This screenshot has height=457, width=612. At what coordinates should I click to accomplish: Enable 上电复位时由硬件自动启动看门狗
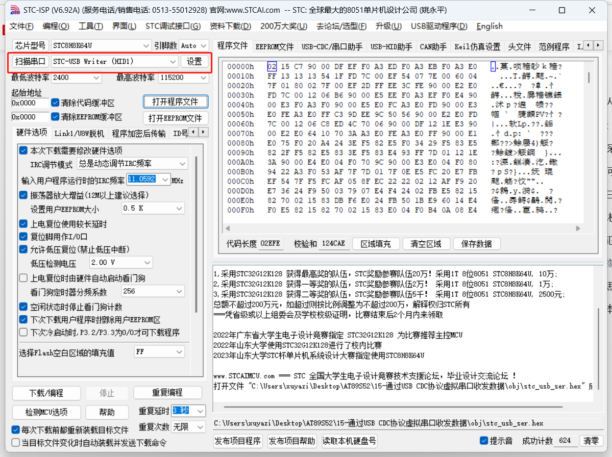tap(23, 278)
